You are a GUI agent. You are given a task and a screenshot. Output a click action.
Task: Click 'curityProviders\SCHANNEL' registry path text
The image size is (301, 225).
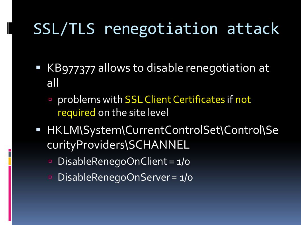tap(118, 145)
